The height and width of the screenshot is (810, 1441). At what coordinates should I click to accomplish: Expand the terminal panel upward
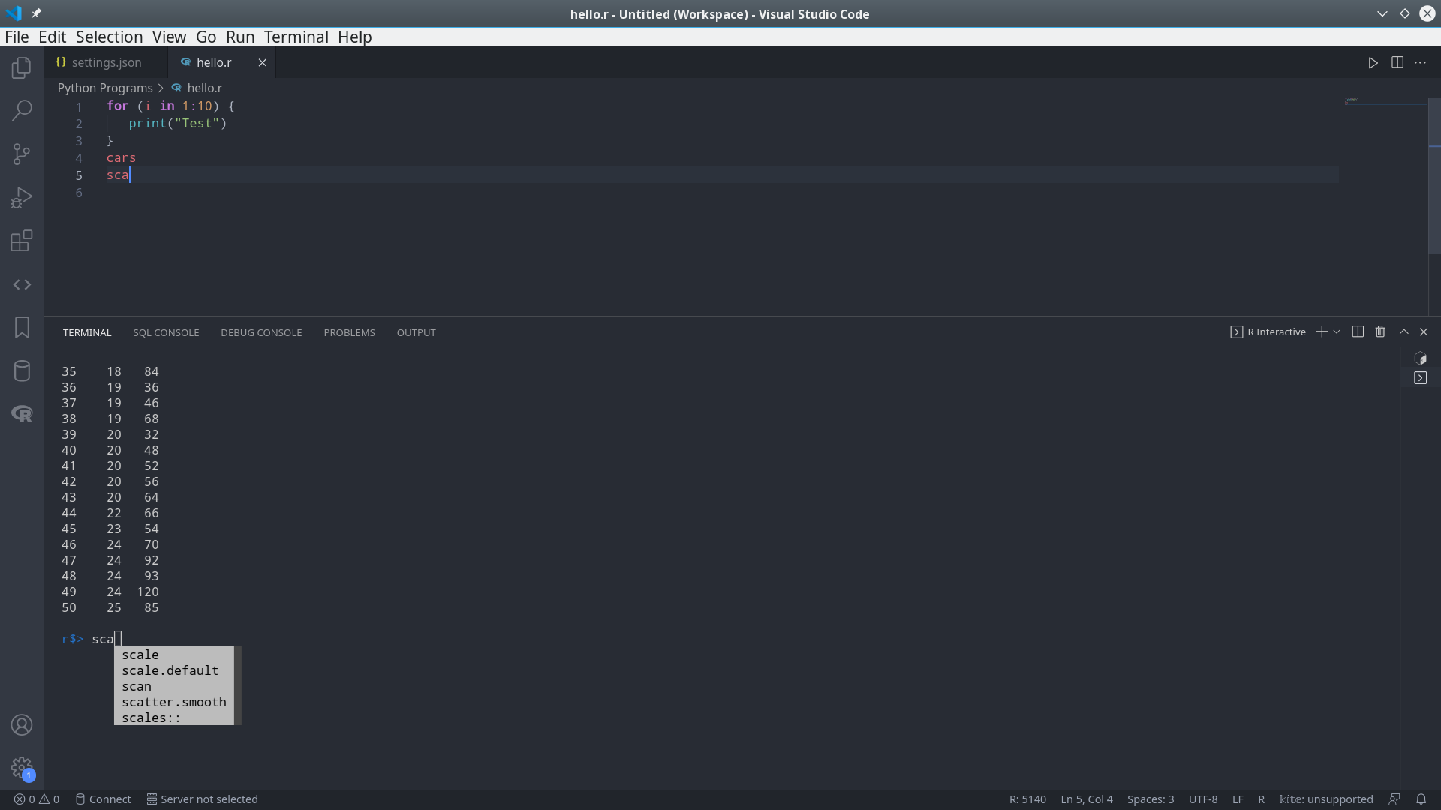tap(1403, 331)
